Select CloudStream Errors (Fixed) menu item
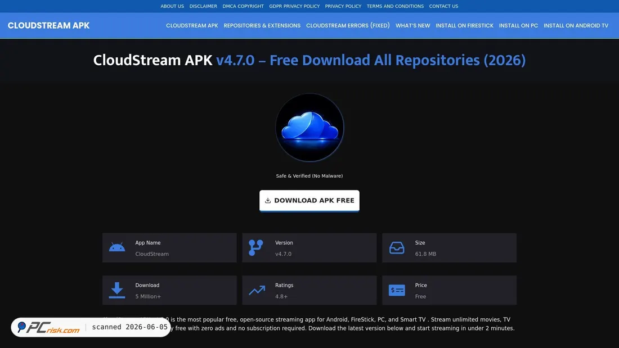Image resolution: width=619 pixels, height=348 pixels. pyautogui.click(x=348, y=26)
